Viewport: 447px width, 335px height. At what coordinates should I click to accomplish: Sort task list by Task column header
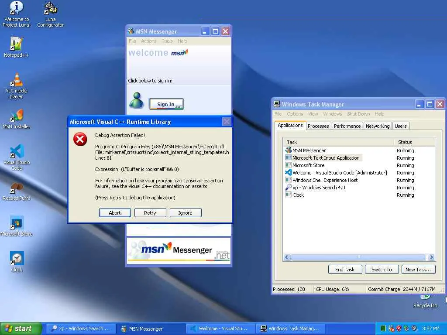coord(338,142)
